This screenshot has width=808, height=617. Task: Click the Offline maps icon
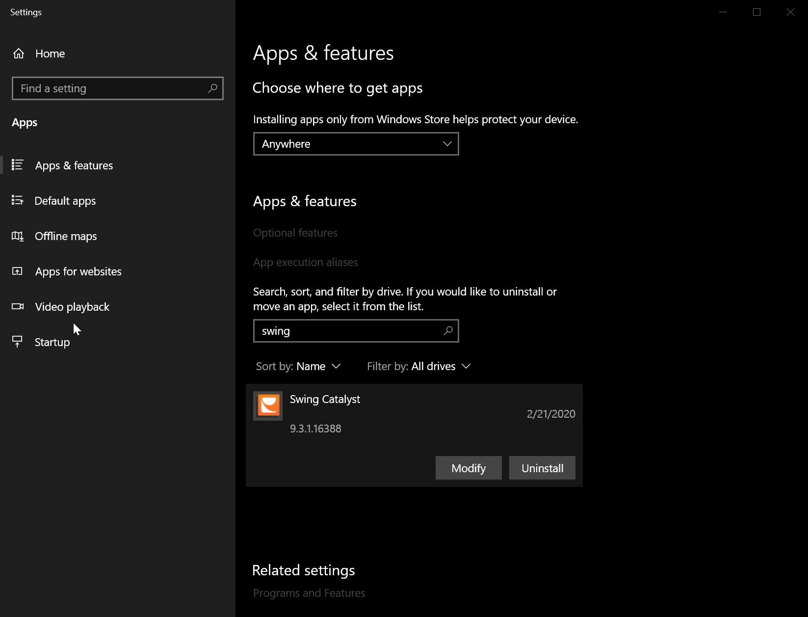click(x=18, y=236)
